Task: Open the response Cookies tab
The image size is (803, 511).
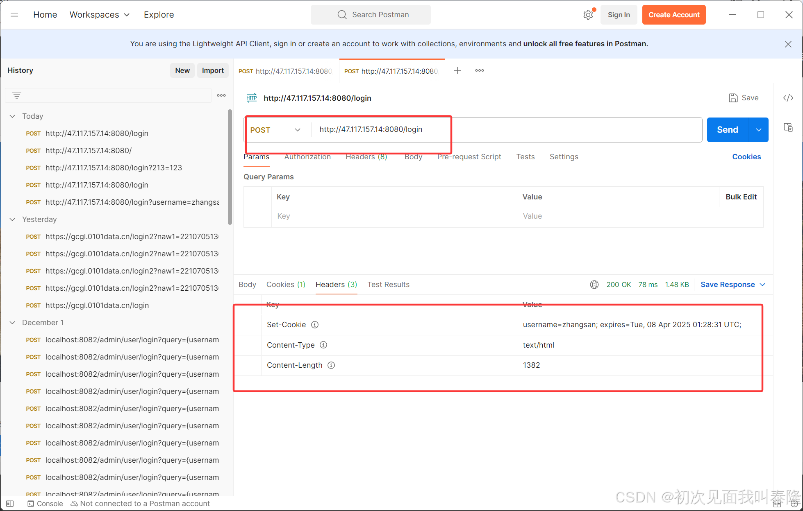Action: (x=286, y=285)
